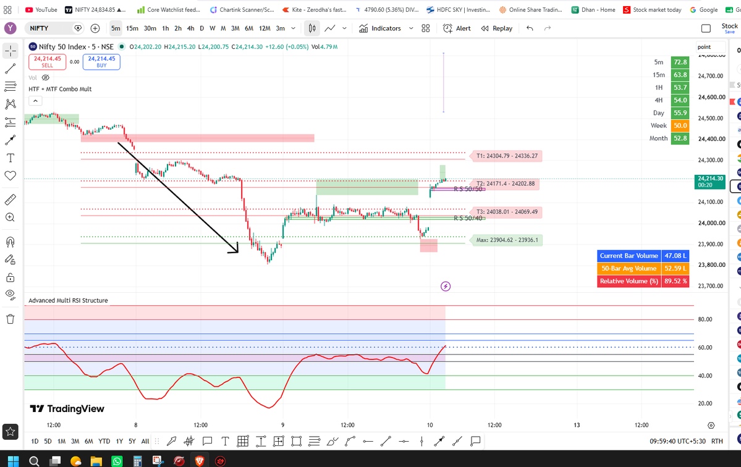Open the lightning event marker on chart
This screenshot has height=467, width=741.
tap(445, 286)
